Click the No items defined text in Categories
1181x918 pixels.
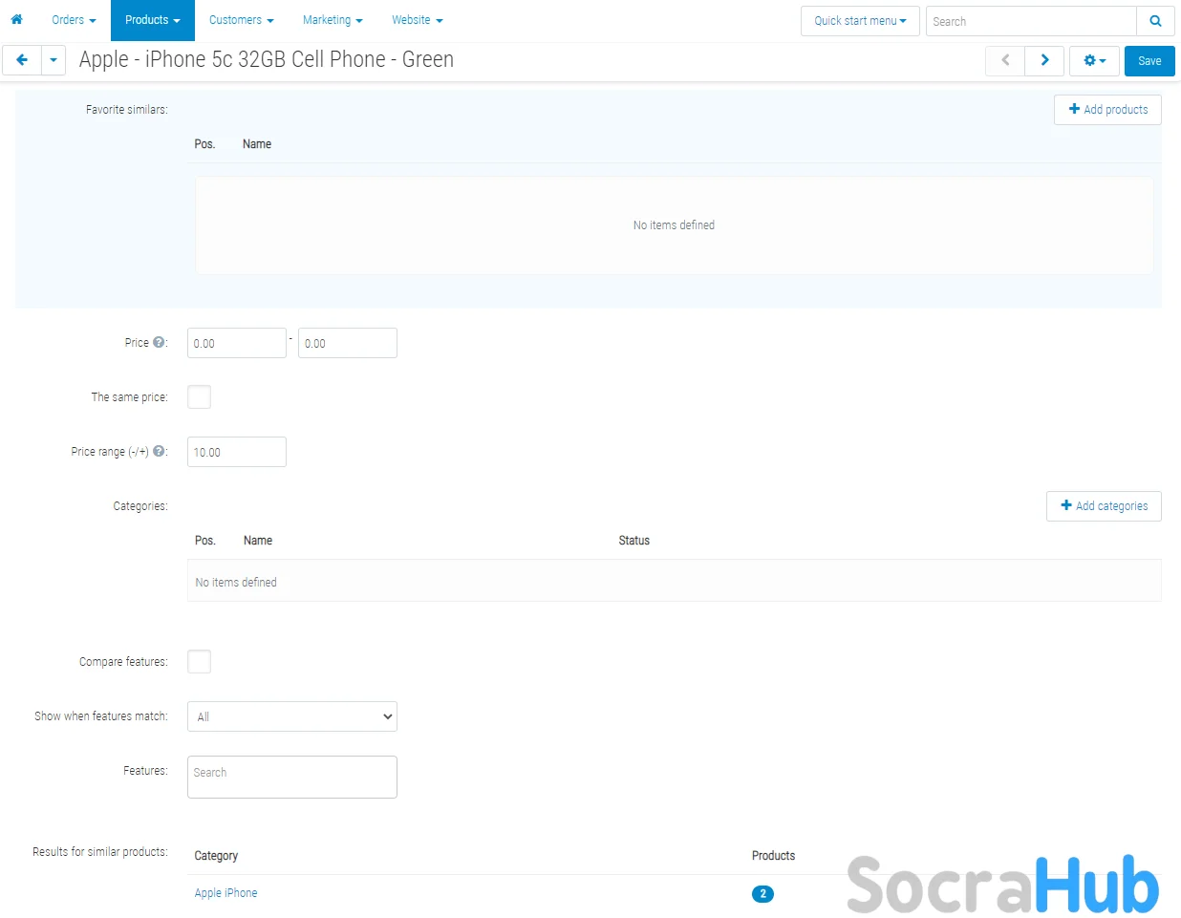pyautogui.click(x=236, y=583)
